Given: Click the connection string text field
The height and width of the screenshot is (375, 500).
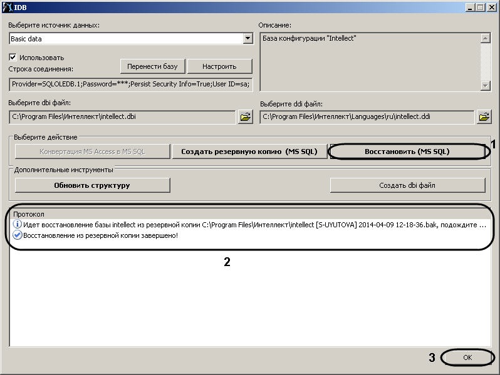Looking at the screenshot, I should [x=130, y=83].
